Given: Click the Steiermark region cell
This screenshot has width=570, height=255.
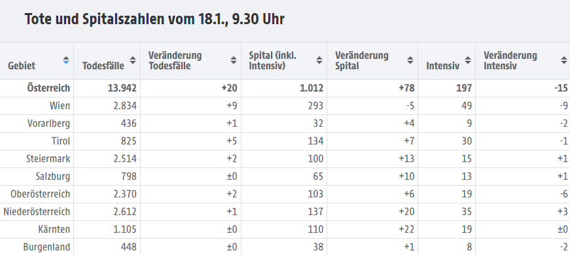Looking at the screenshot, I should tap(48, 159).
